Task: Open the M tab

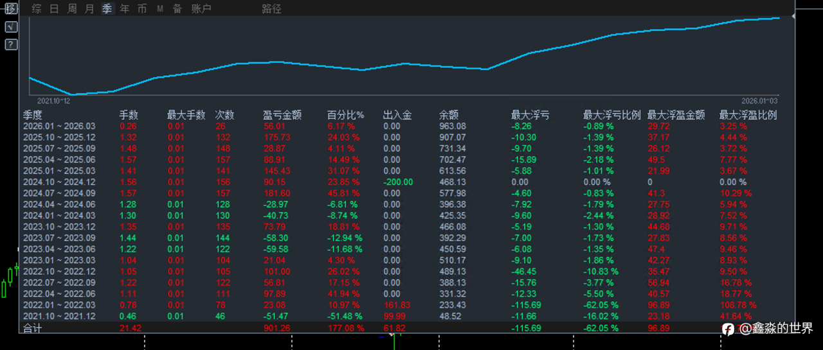Action: (159, 9)
